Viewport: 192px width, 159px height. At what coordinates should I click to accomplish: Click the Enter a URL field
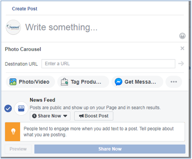(108, 64)
